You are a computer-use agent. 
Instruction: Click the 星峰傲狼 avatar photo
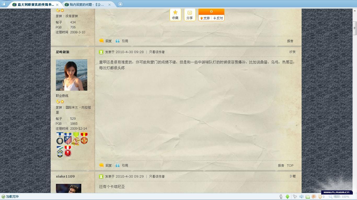[72, 75]
